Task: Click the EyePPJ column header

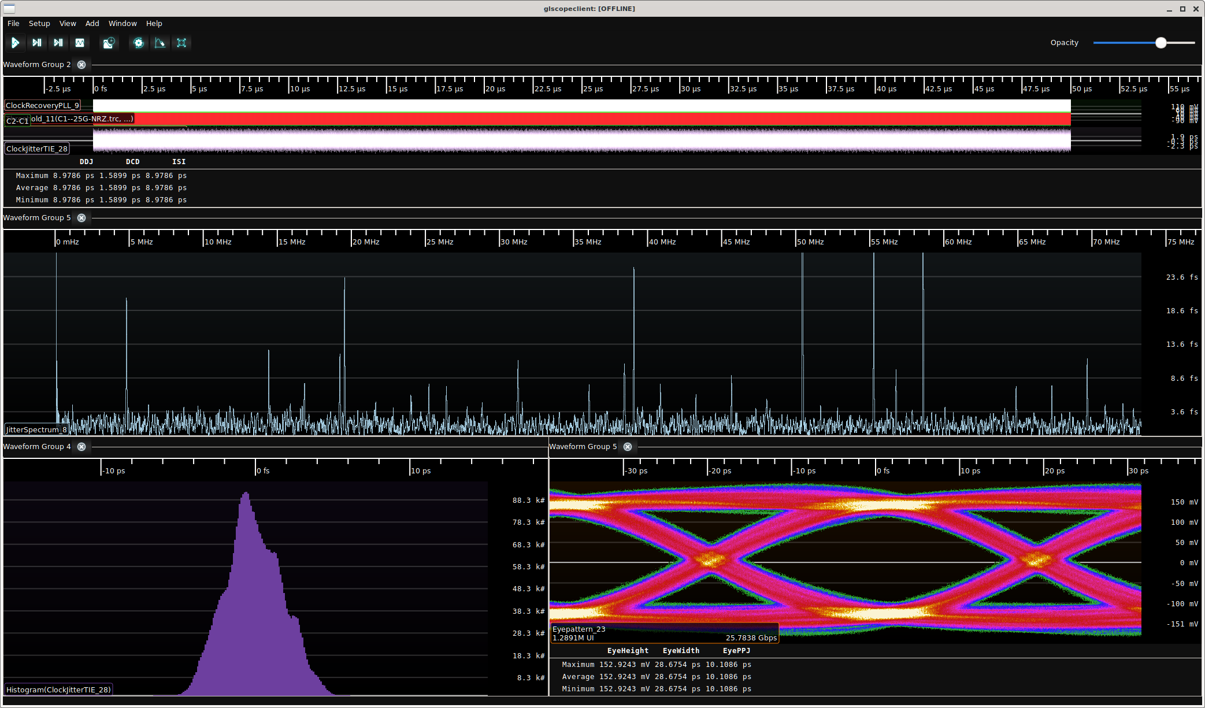Action: click(x=736, y=651)
